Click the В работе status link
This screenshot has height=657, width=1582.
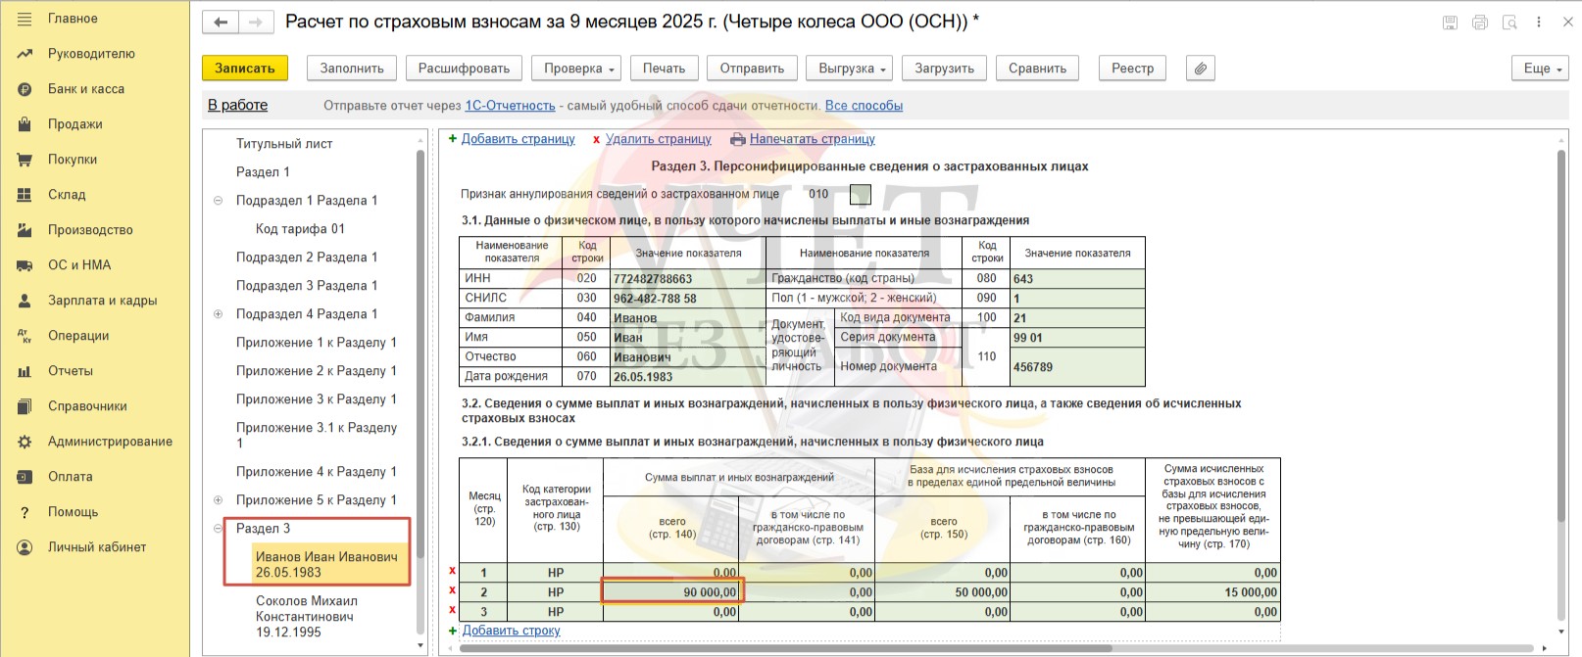click(237, 105)
